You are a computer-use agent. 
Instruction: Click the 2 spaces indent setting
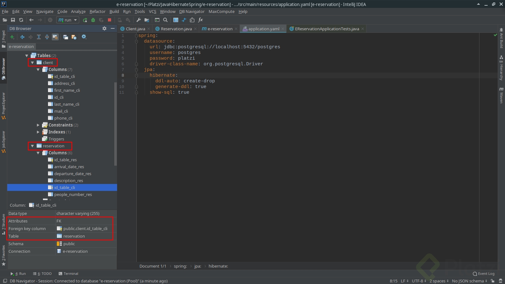point(439,281)
